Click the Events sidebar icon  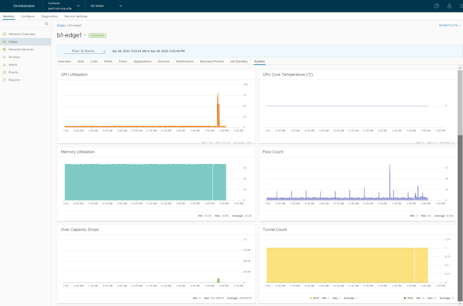[5, 72]
